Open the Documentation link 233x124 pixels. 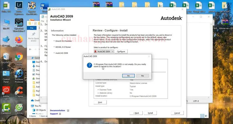57,111
